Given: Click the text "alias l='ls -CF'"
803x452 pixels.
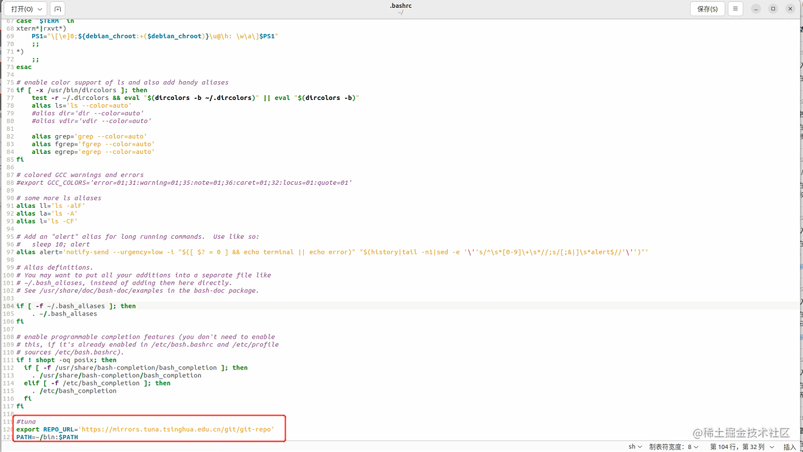Looking at the screenshot, I should click(x=47, y=221).
